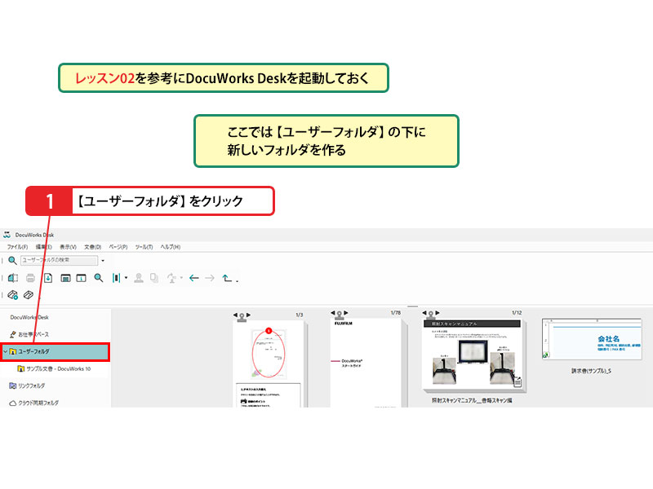Screen dimensions: 653x489
Task: Open the search field dropdown arrow
Action: pyautogui.click(x=103, y=261)
